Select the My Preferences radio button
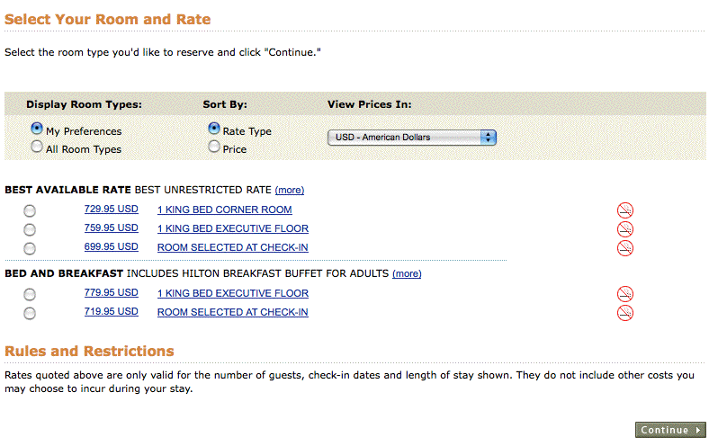Viewport: 709px width, 446px height. [x=37, y=129]
